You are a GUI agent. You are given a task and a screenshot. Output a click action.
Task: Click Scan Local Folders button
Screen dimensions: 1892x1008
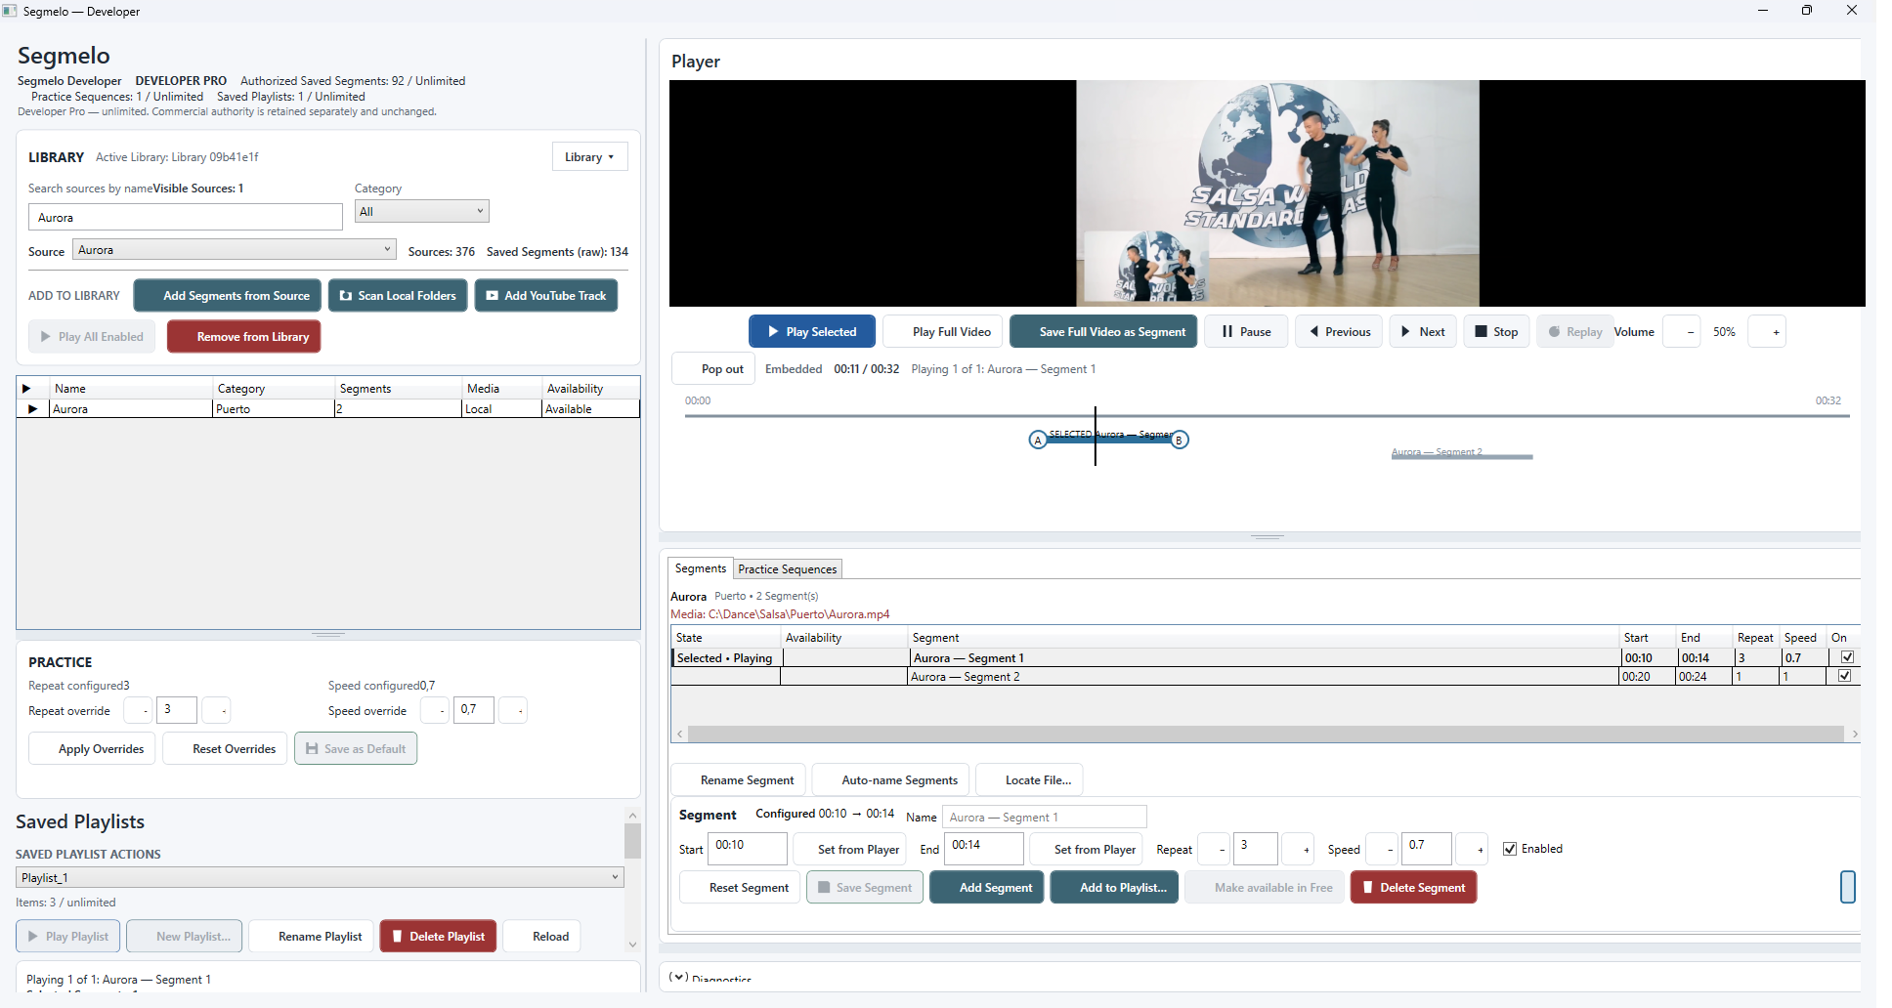pyautogui.click(x=397, y=296)
